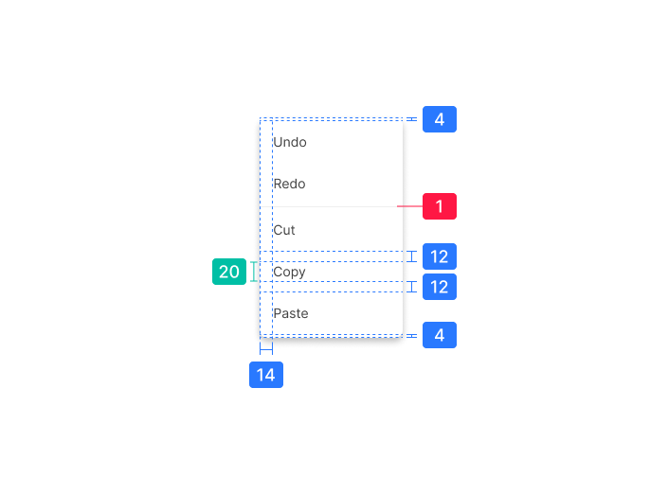The width and height of the screenshot is (668, 494).
Task: Select the green height bracket beside Copy
Action: (253, 272)
